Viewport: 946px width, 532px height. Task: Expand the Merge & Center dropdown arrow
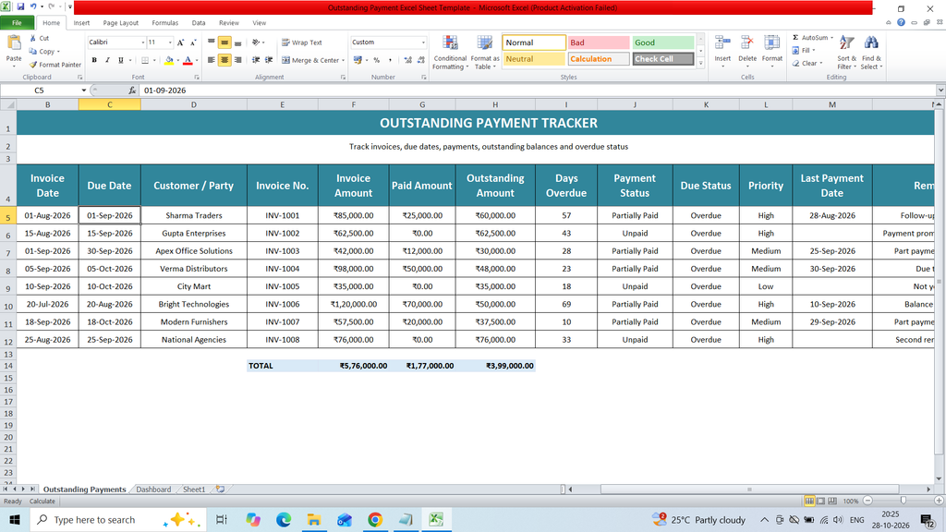click(x=344, y=60)
